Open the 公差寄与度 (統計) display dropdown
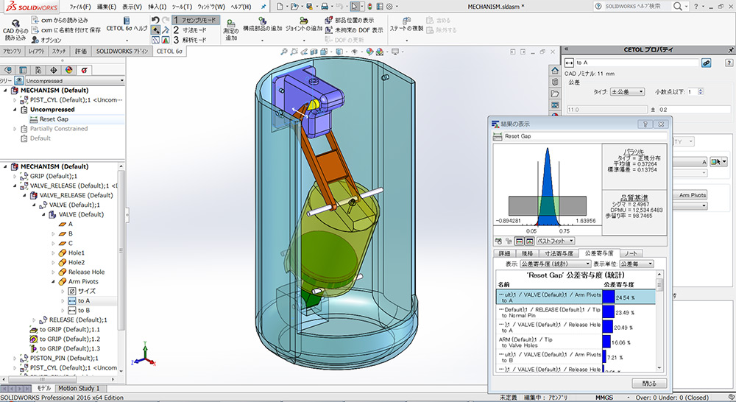The height and width of the screenshot is (402, 736). coord(555,264)
